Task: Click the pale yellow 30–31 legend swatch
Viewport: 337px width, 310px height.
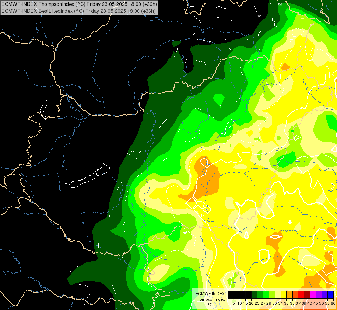Action: click(x=278, y=294)
